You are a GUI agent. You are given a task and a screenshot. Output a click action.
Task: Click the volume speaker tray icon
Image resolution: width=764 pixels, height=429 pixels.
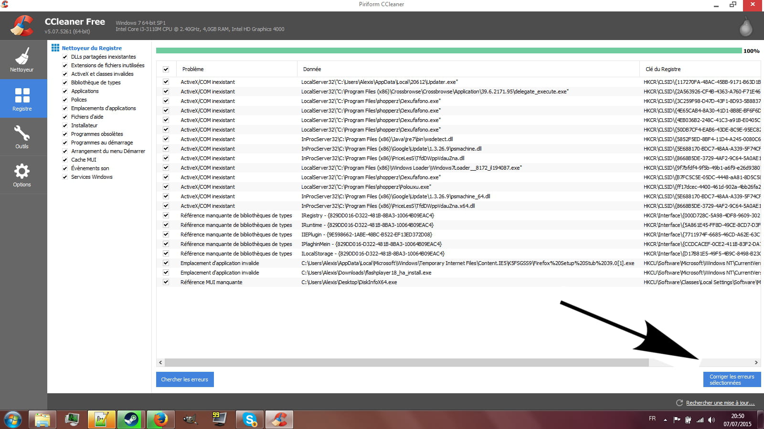(x=711, y=420)
